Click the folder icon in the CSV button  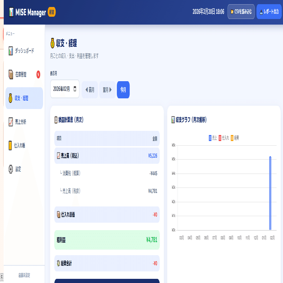(232, 12)
